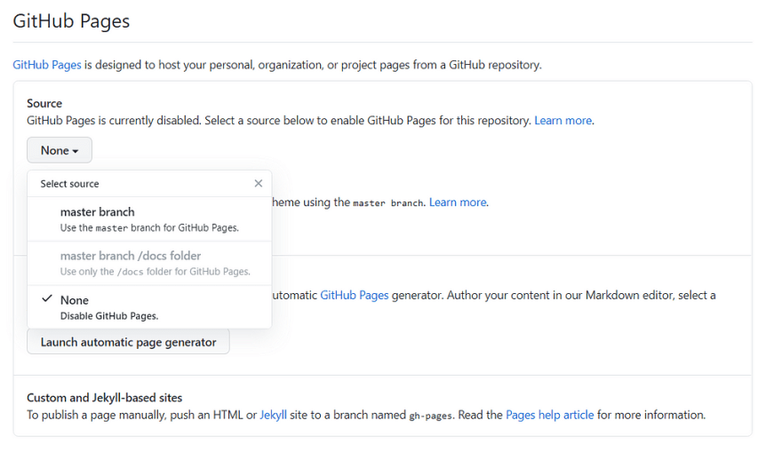Click the Source section label
This screenshot has width=782, height=468.
pos(44,103)
